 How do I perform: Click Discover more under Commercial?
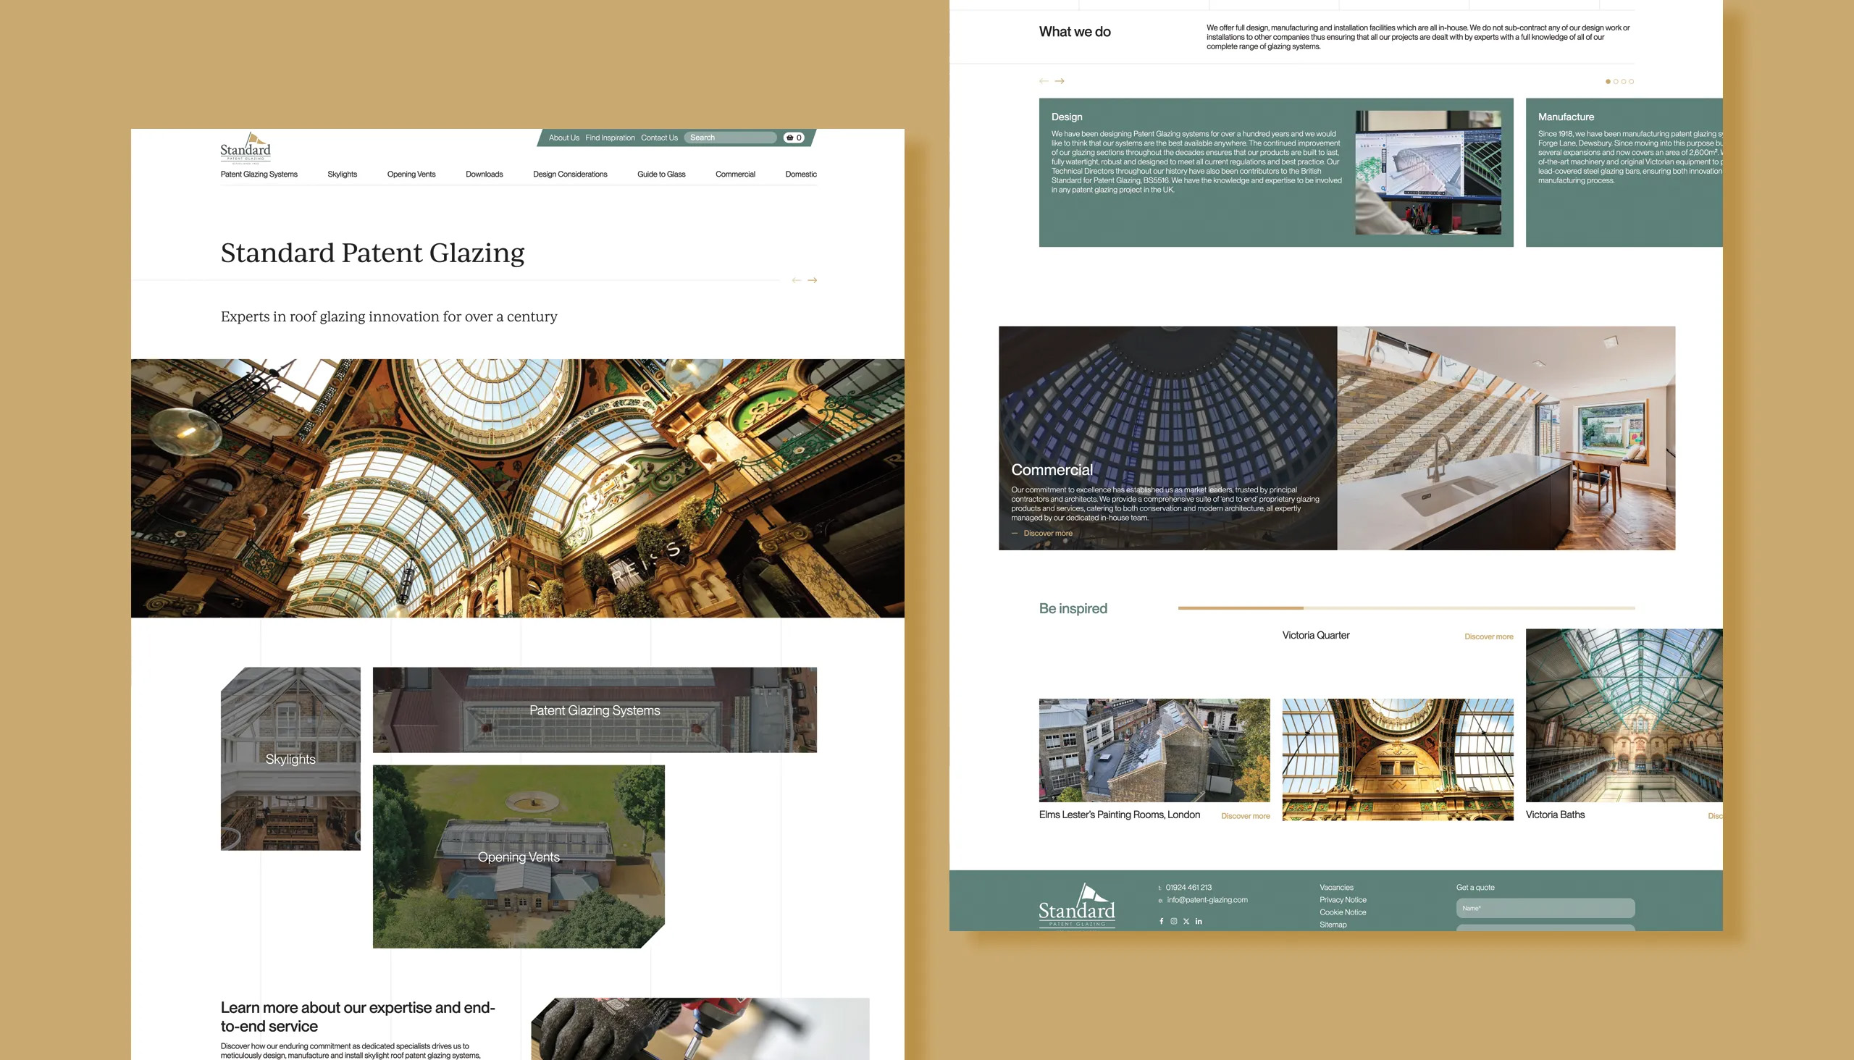pyautogui.click(x=1047, y=533)
